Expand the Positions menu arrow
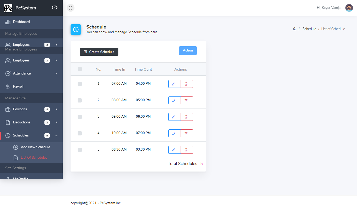 point(56,109)
